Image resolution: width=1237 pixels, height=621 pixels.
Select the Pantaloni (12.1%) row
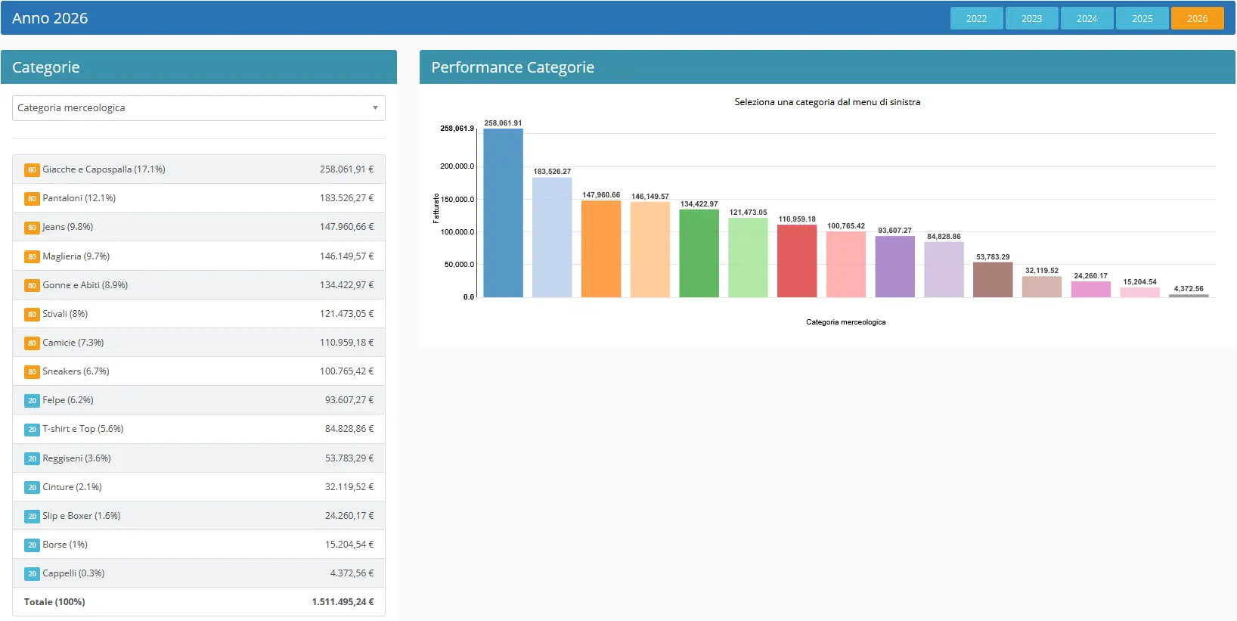coord(199,198)
